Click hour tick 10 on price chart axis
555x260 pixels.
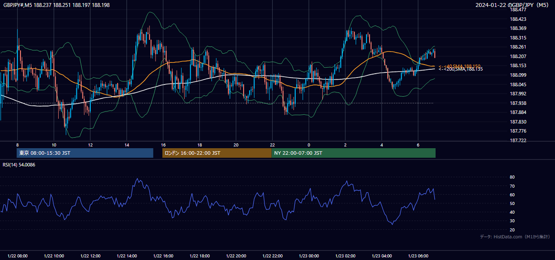click(54, 145)
